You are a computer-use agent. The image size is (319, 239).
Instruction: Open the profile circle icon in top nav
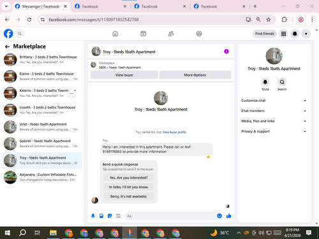point(199,34)
